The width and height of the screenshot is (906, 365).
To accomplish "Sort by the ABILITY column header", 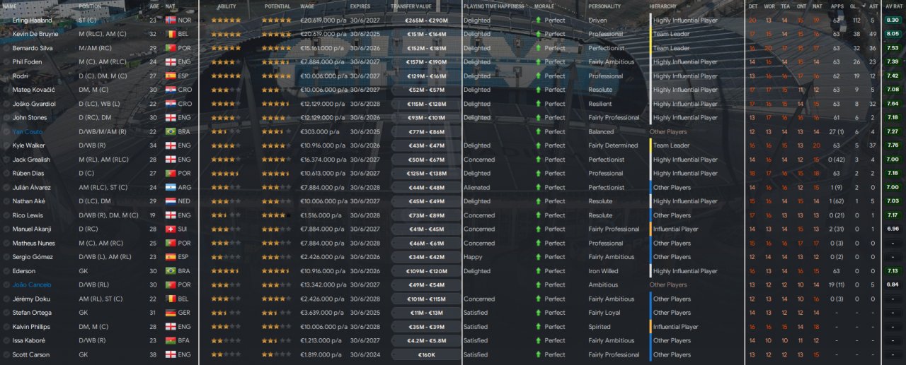I will (226, 6).
